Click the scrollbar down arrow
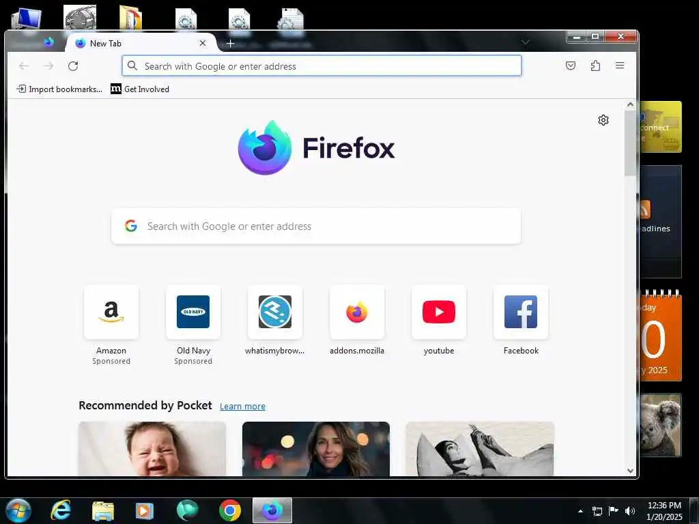This screenshot has width=699, height=524. 630,471
